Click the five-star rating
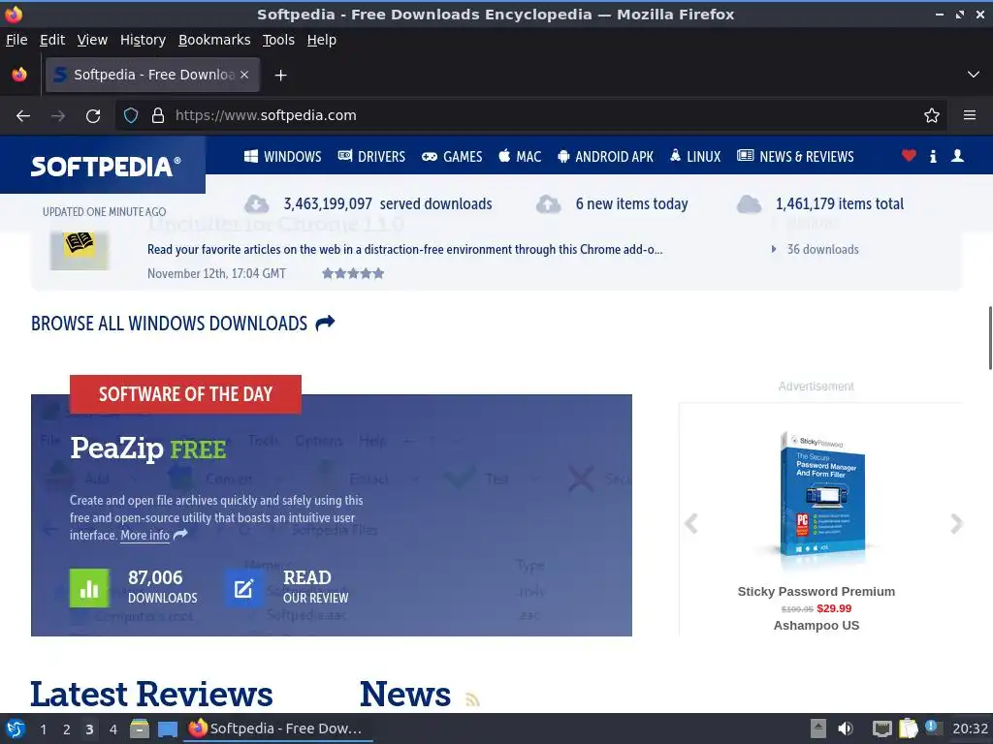This screenshot has height=744, width=993. [353, 273]
